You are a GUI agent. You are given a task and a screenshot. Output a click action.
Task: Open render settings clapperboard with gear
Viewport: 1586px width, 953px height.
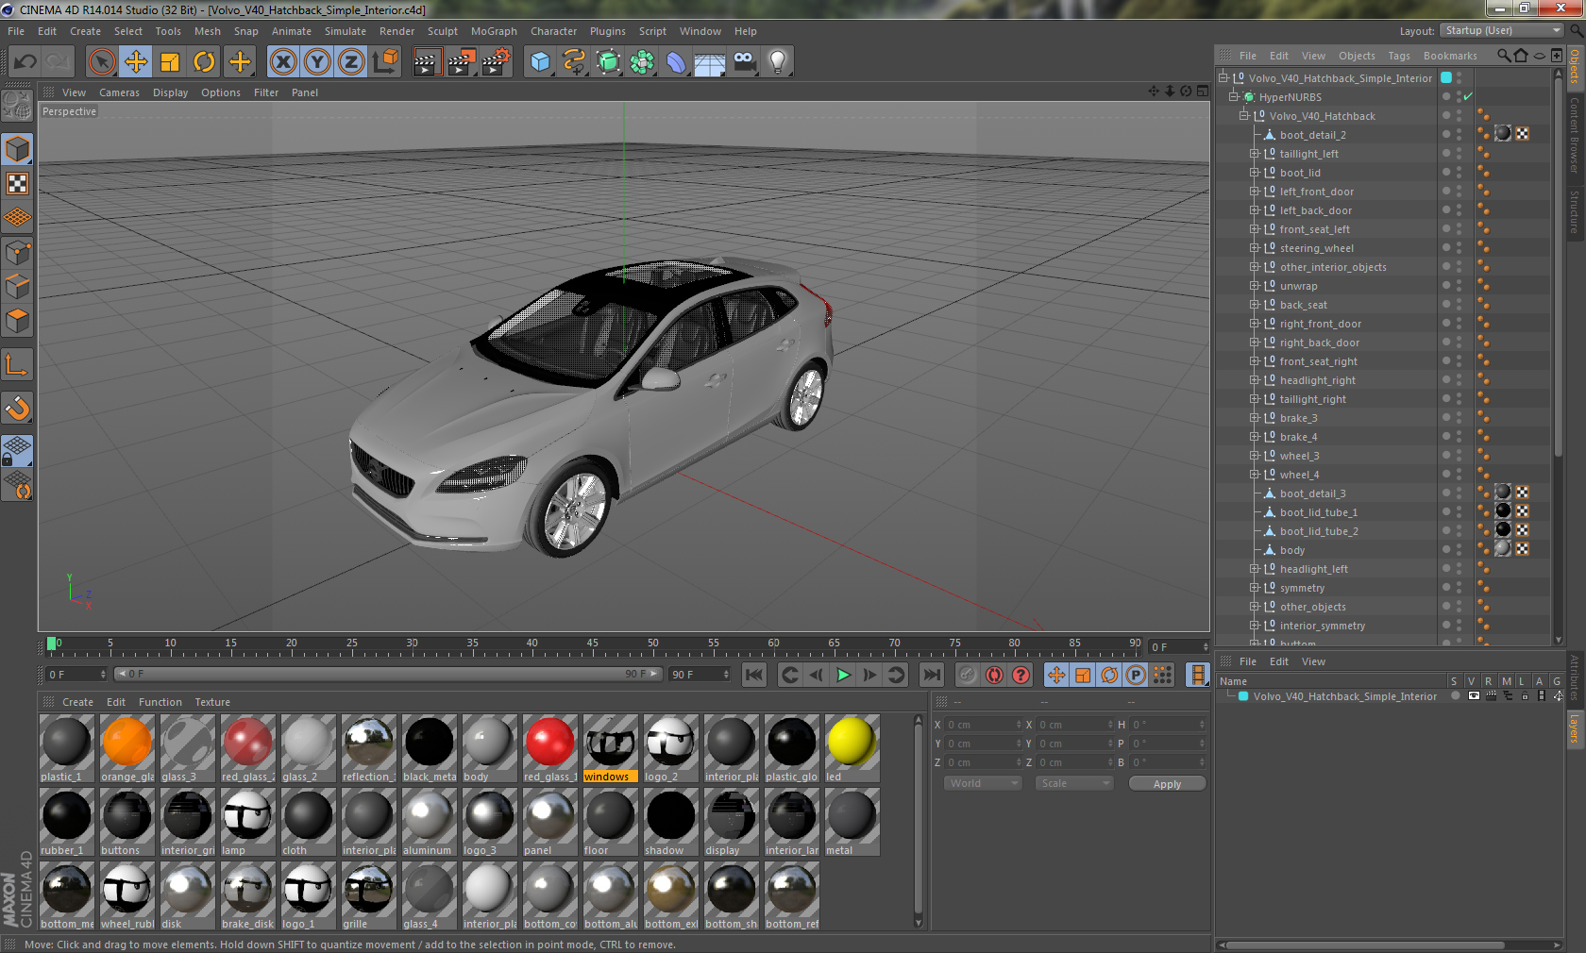pos(496,62)
